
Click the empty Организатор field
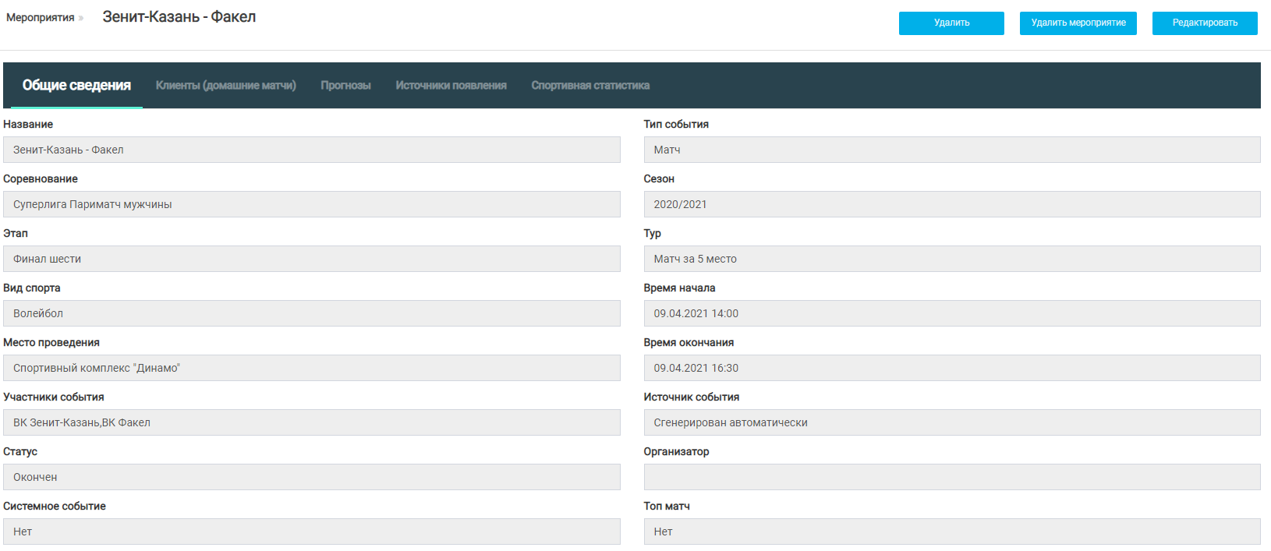click(x=951, y=477)
